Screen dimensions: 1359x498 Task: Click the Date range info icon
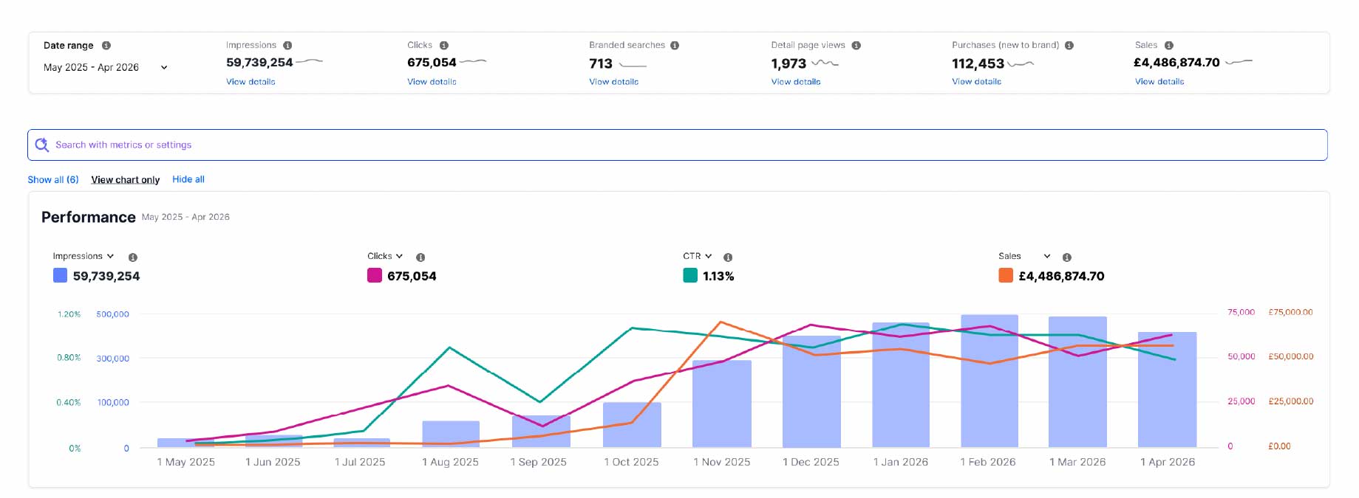click(106, 46)
